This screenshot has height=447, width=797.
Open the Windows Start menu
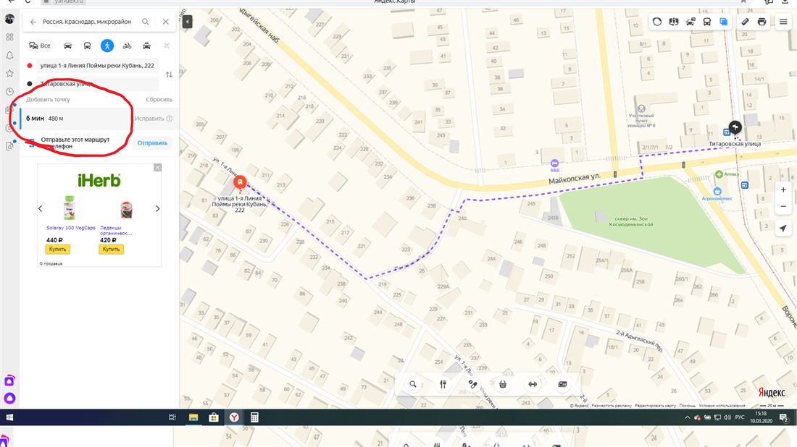[x=9, y=417]
